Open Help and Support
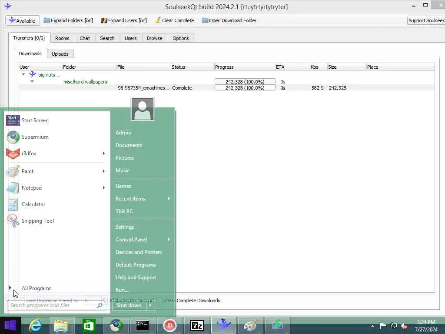 (143, 277)
